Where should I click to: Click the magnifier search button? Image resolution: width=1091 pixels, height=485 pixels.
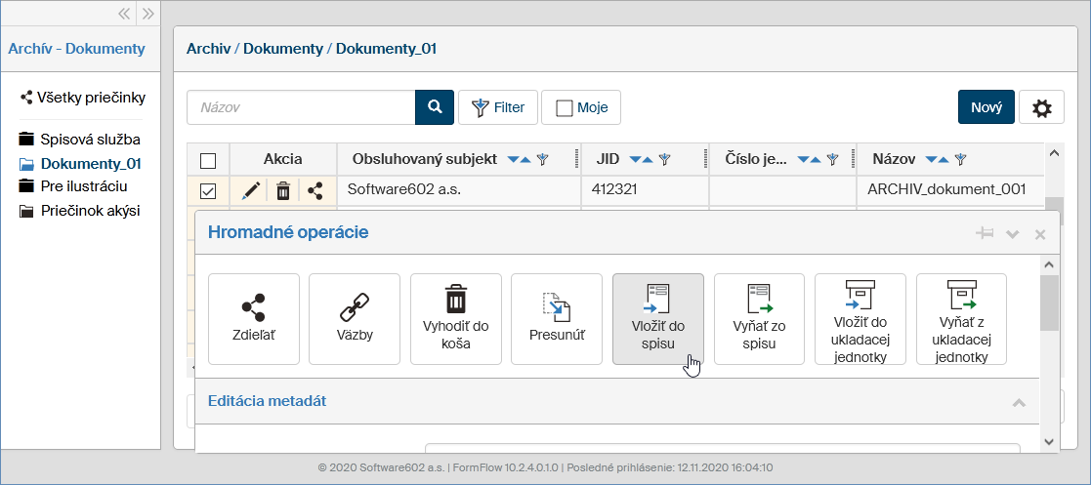435,107
